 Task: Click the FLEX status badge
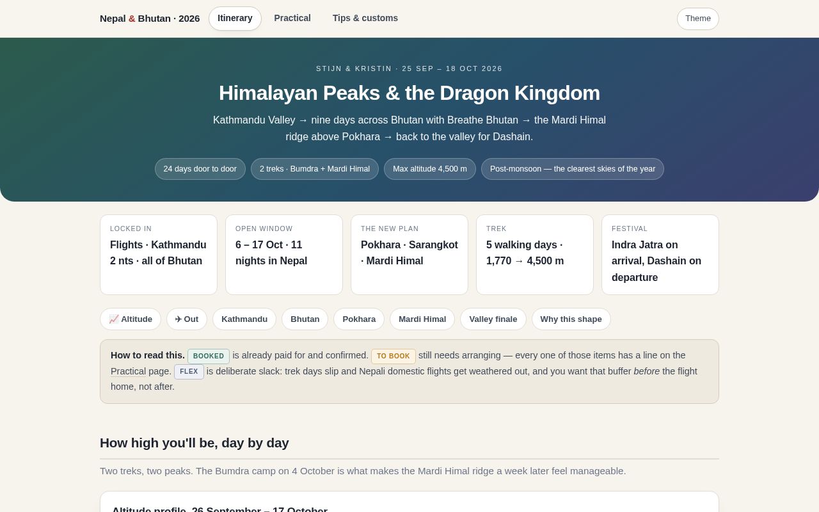(189, 372)
